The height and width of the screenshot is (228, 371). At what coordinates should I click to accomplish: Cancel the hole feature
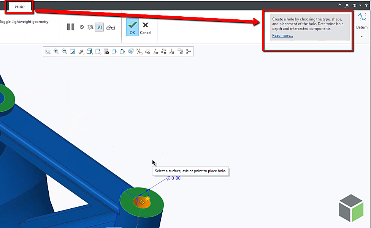146,28
